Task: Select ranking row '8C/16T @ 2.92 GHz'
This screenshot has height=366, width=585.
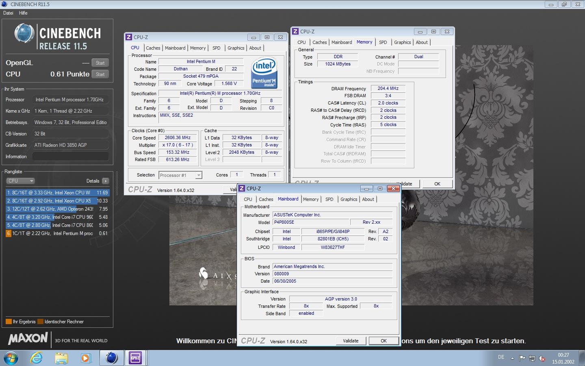Action: pos(57,201)
